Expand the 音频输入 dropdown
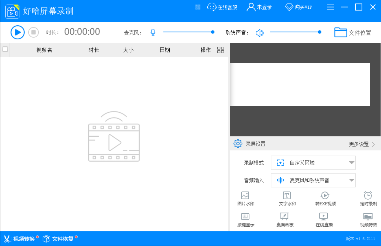Viewport: 381px width, 246px height. (313, 180)
